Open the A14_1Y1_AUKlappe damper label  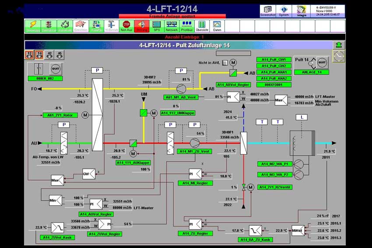pyautogui.click(x=133, y=163)
